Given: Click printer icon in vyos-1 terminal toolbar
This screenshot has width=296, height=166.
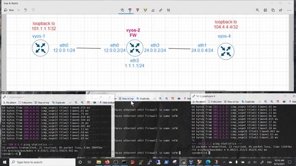Looking at the screenshot, I should tap(94, 102).
